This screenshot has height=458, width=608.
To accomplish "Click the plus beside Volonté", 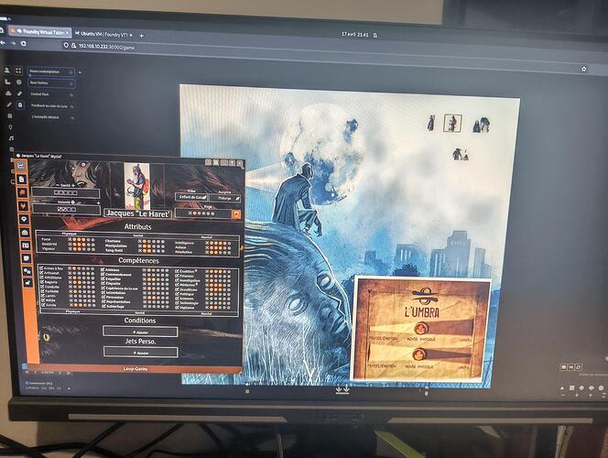I will (99, 202).
